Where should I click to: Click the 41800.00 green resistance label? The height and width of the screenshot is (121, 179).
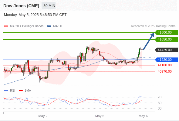(x=166, y=33)
